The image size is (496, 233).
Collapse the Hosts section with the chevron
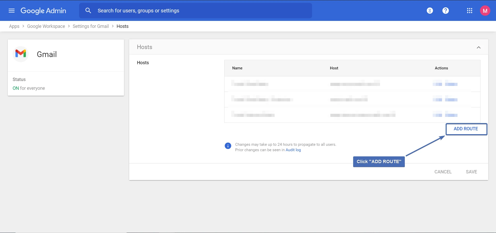coord(478,47)
